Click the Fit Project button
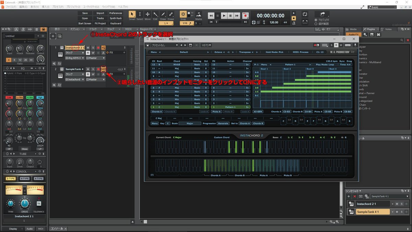 tap(100, 23)
